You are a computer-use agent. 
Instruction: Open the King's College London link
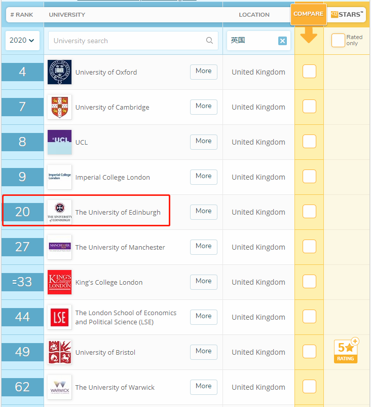(109, 282)
